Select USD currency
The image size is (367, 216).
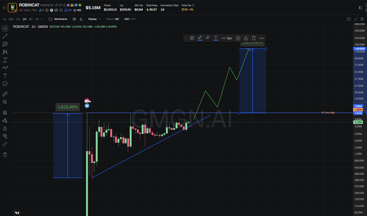pos(126,19)
